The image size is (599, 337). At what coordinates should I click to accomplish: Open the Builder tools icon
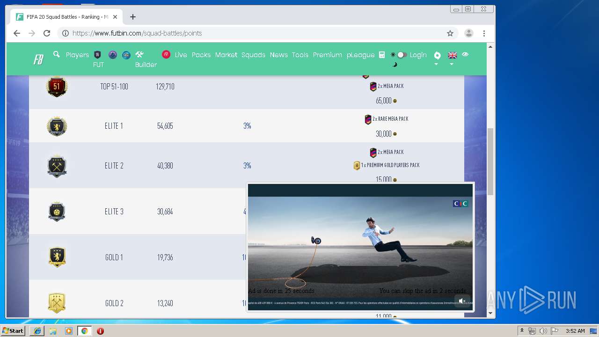click(139, 54)
